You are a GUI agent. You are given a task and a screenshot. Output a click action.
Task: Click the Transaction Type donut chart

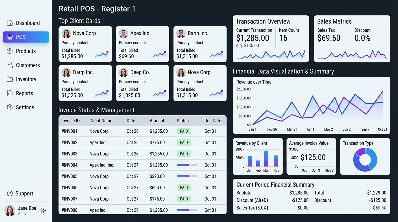[x=365, y=159]
